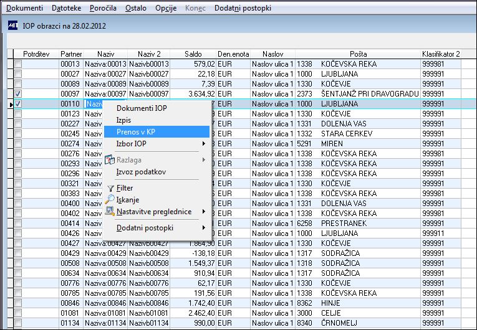Uncheck Potrditev for partner 00097

pos(19,93)
